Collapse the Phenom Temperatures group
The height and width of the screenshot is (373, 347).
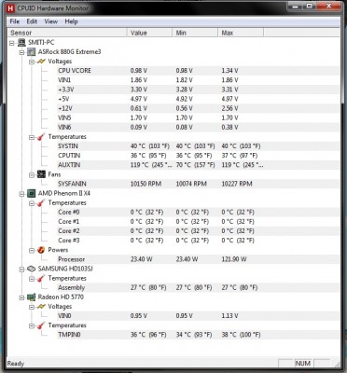click(32, 203)
